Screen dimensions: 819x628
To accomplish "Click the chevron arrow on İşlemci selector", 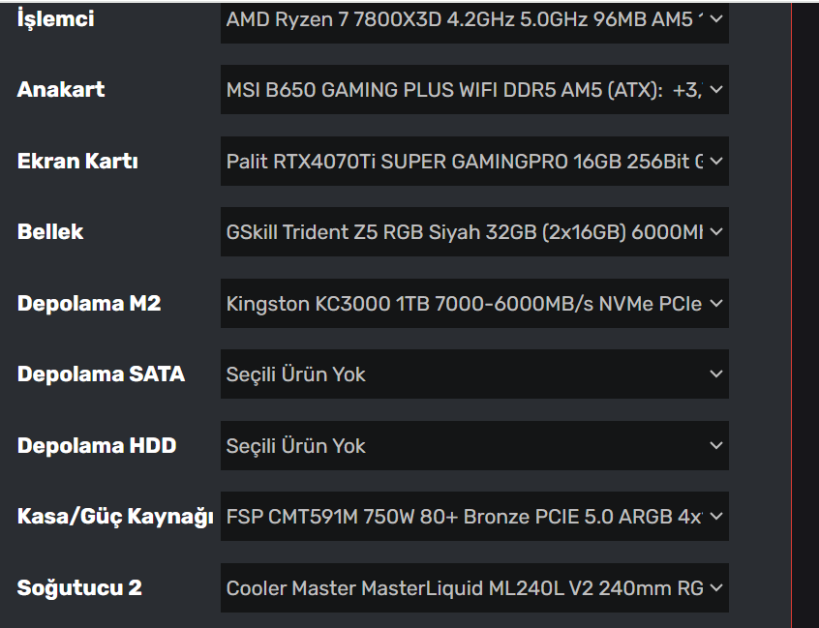I will coord(716,19).
